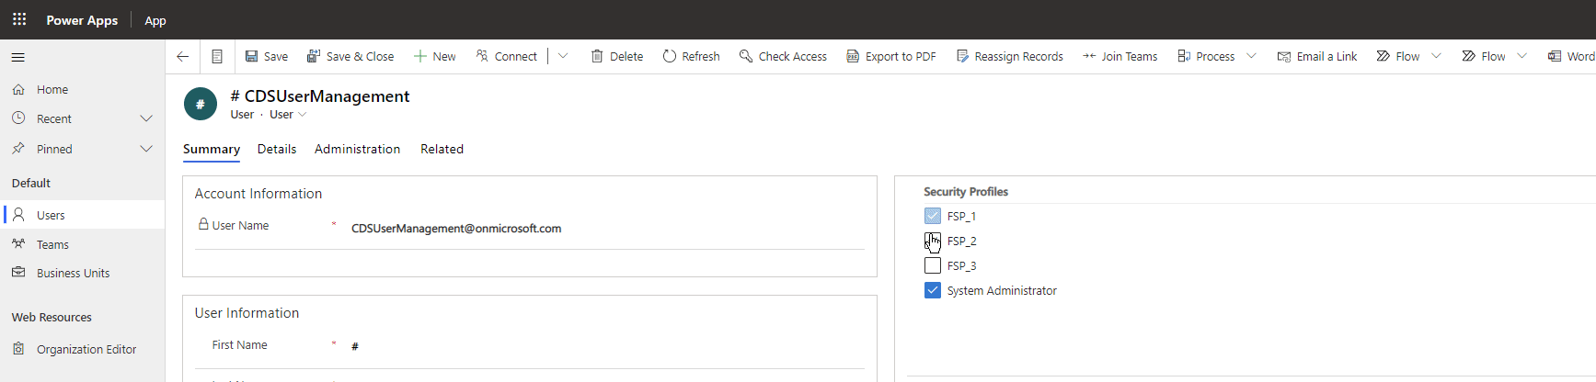Click the Pinned pin icon

coord(18,149)
